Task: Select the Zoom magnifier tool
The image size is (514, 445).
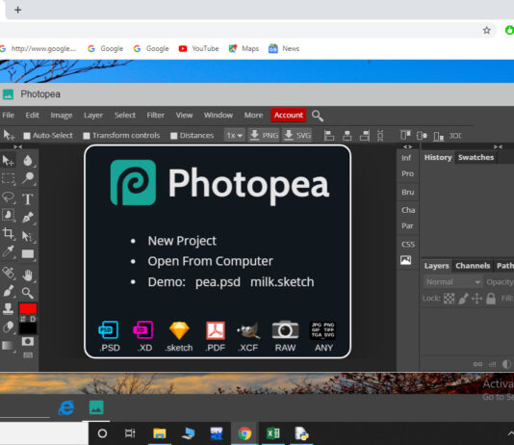Action: [28, 293]
